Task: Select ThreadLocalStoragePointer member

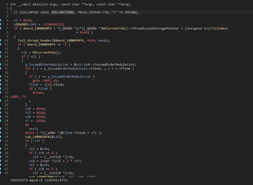Action: pyautogui.click(x=156, y=28)
